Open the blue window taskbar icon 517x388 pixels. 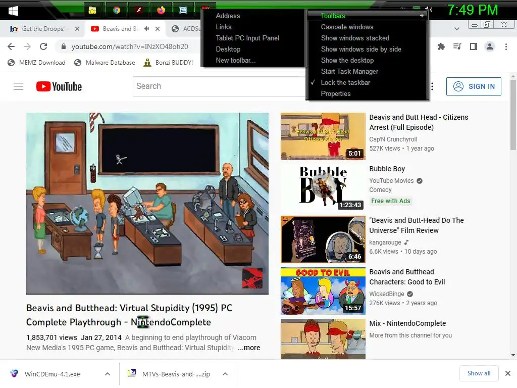point(183,10)
